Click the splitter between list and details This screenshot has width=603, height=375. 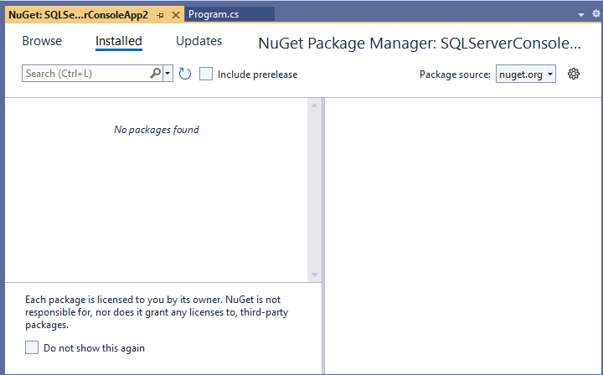click(x=322, y=234)
